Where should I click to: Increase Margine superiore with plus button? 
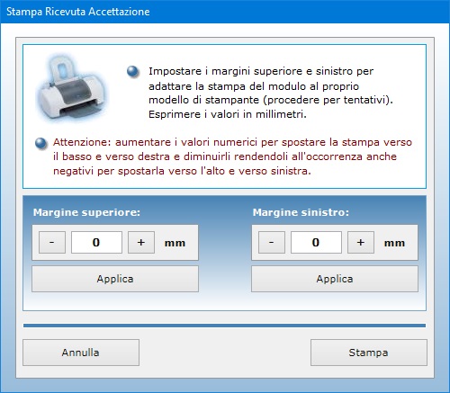[141, 242]
